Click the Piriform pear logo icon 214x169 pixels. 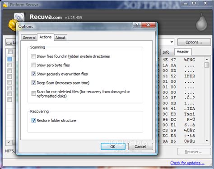coord(201,22)
